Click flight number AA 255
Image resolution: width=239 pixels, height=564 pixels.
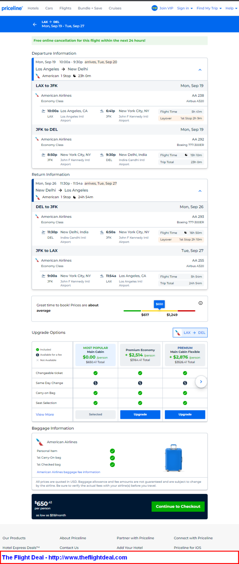(198, 261)
